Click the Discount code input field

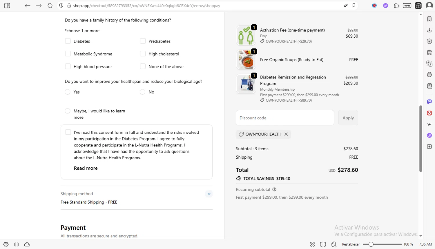(285, 118)
